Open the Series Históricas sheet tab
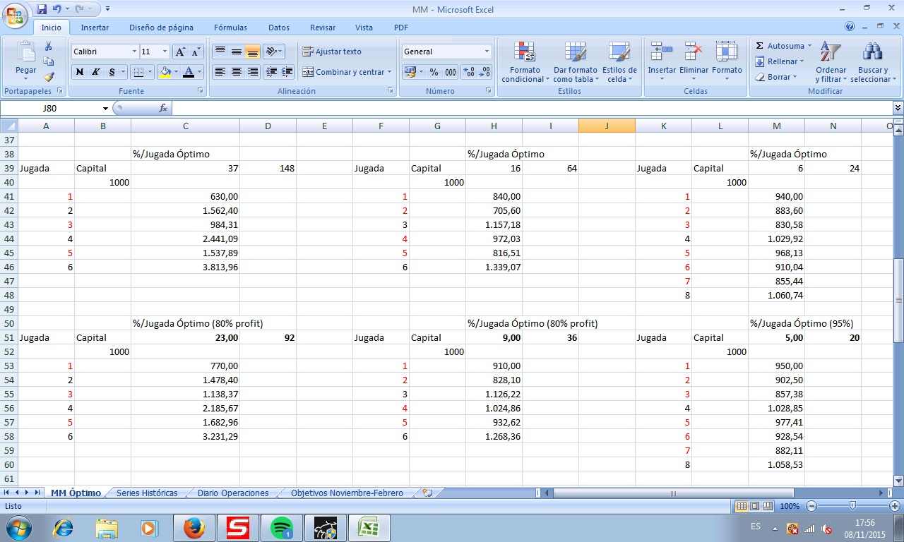Viewport: 904px width, 542px height. tap(147, 493)
